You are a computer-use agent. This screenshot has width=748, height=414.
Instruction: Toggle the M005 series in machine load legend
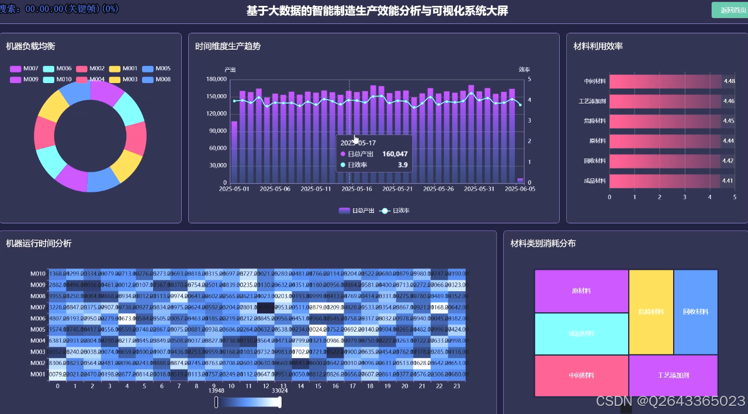tap(148, 68)
